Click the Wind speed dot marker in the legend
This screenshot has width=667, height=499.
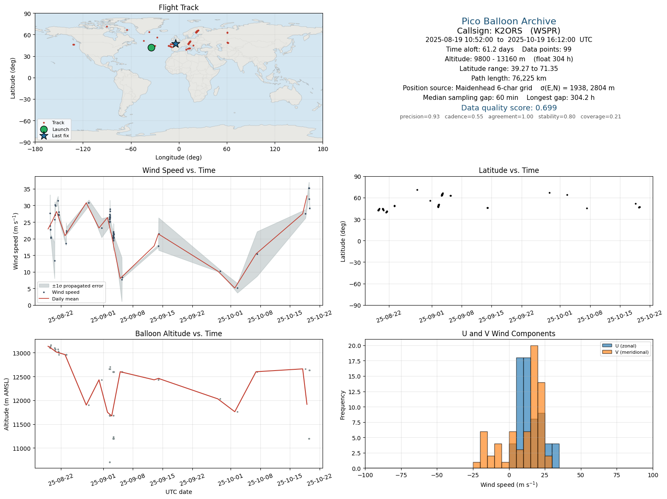tap(44, 292)
